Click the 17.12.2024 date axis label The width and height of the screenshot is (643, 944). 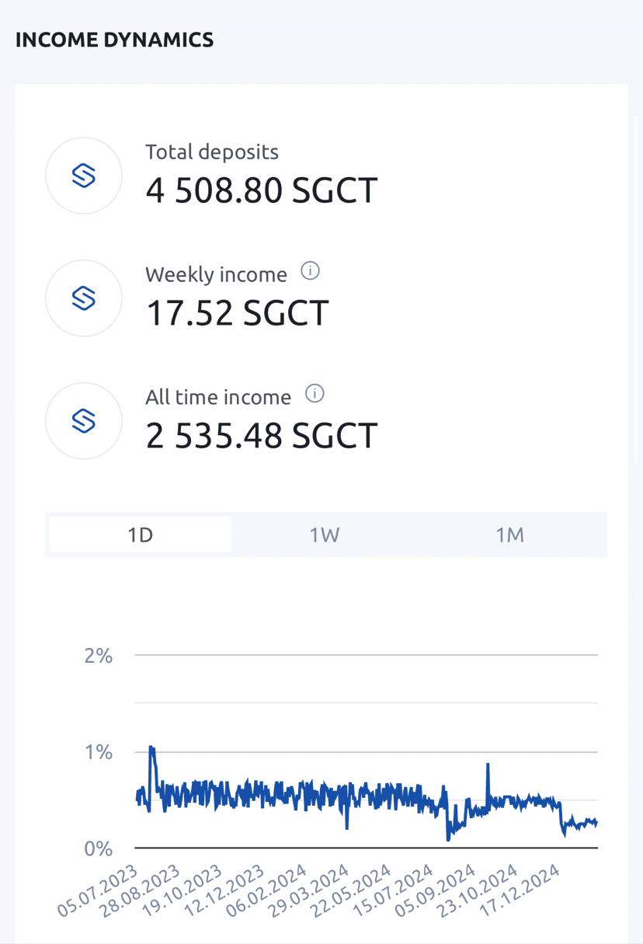coord(521,890)
